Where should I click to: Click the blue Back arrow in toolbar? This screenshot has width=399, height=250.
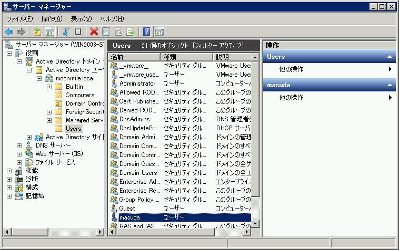point(9,32)
